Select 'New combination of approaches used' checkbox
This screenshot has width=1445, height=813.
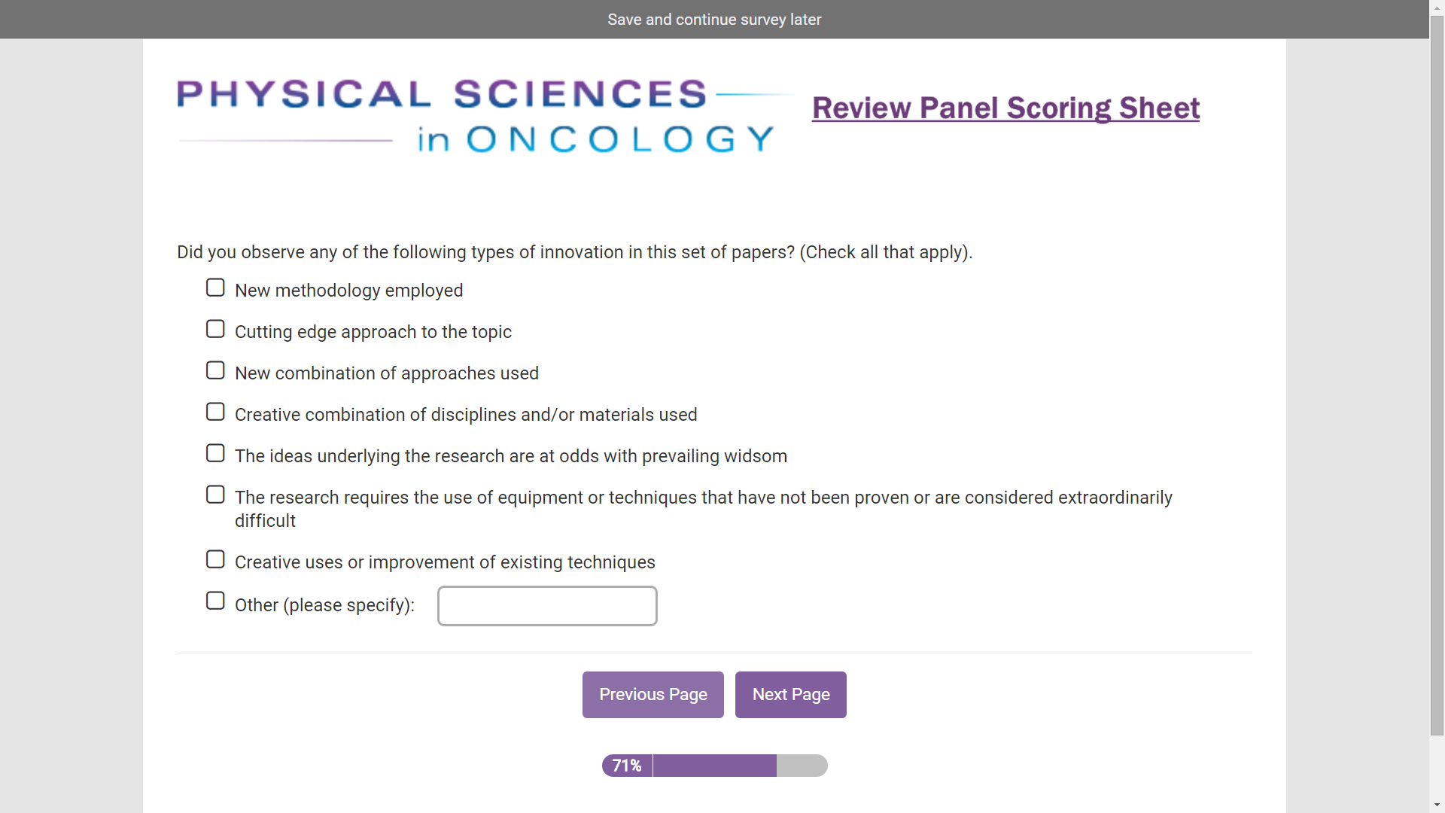click(215, 371)
